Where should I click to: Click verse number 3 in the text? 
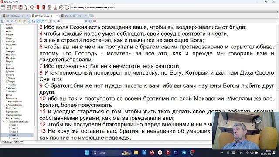[x=41, y=27]
